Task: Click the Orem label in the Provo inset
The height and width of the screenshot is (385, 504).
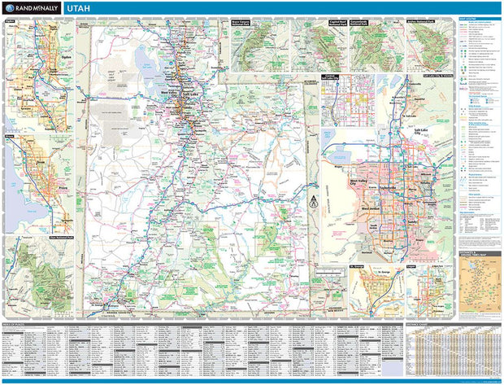Action: [41, 163]
